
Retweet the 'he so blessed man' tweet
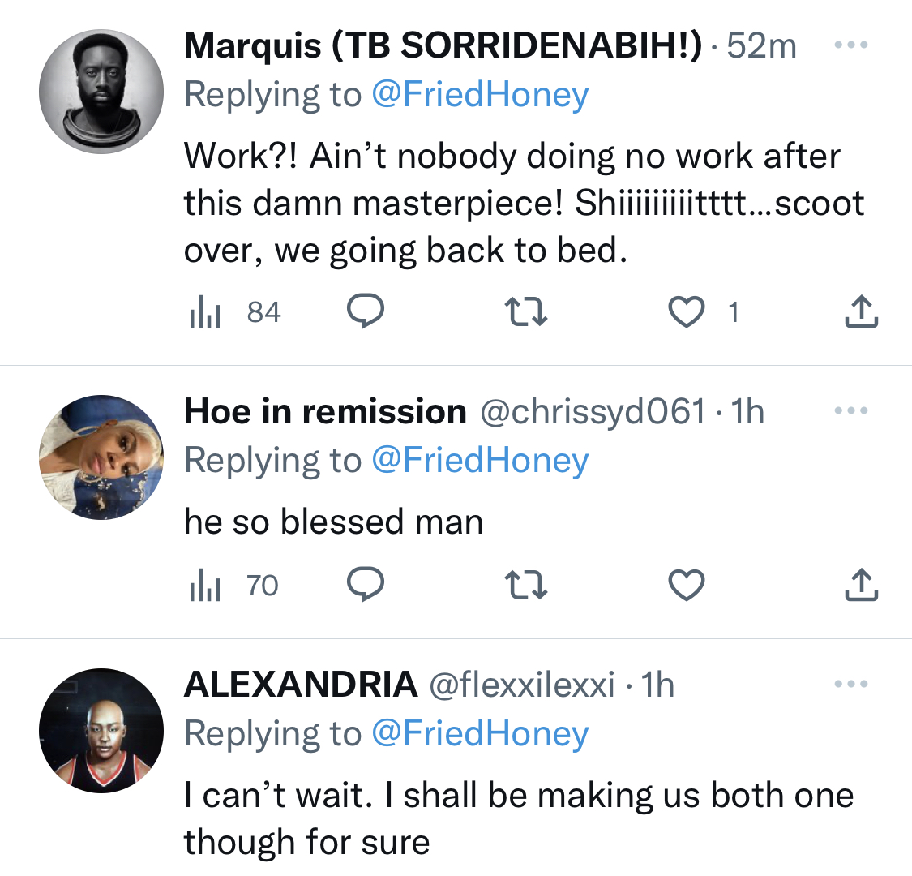tap(525, 584)
